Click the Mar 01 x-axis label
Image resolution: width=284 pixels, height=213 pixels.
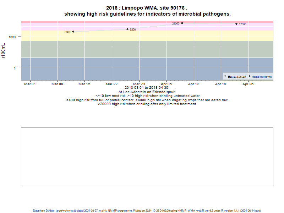pos(30,84)
